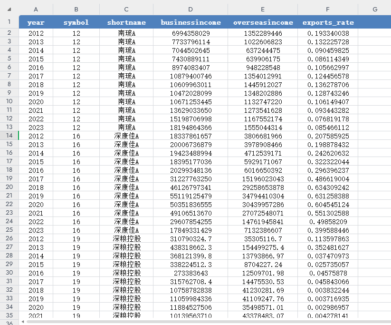Click cell with value 13629033650

pyautogui.click(x=191, y=110)
